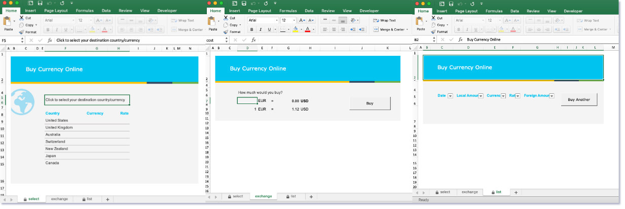Open the Date column filter dropdown

click(x=451, y=96)
